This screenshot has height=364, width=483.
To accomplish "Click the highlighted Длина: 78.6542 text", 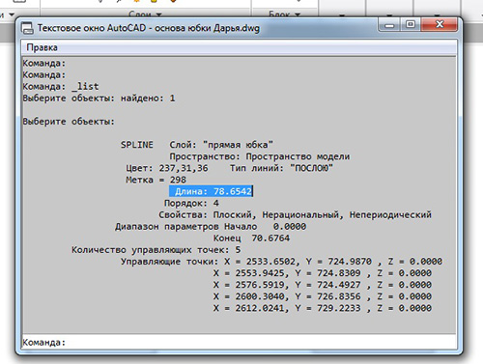I will tap(211, 191).
